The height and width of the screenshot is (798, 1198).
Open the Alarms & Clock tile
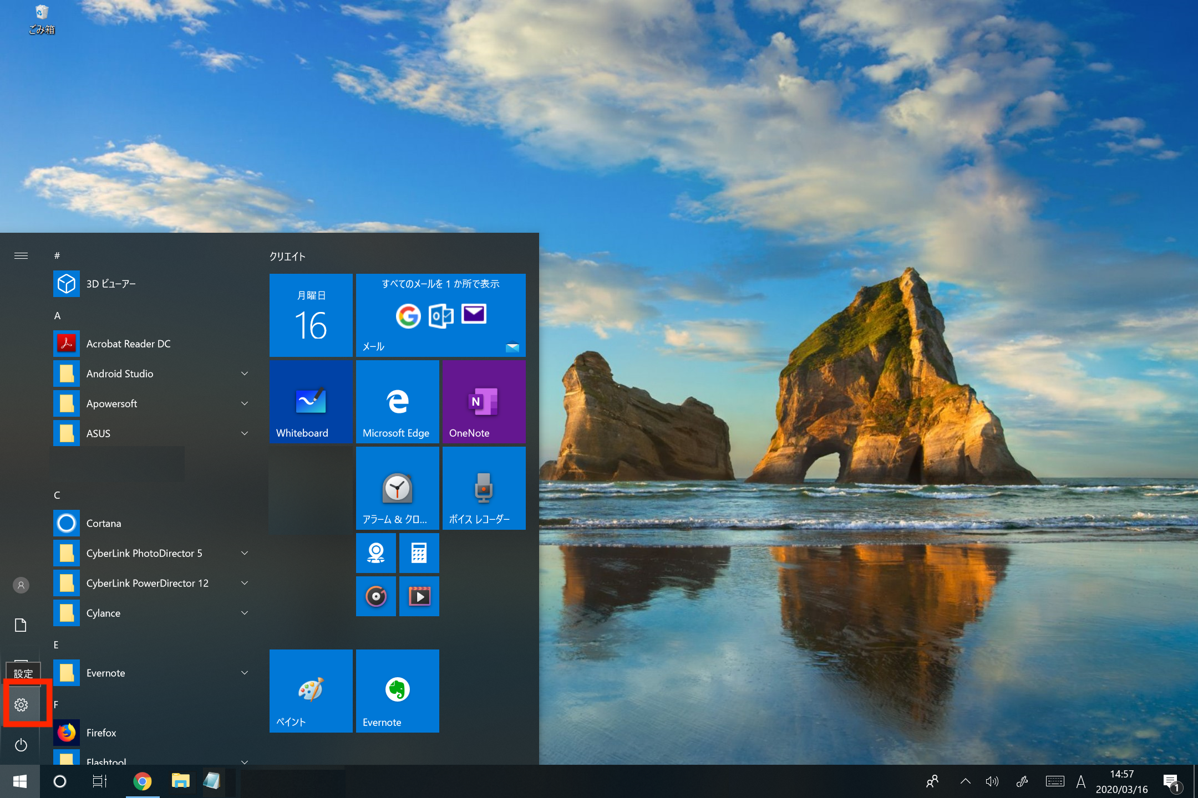pos(397,488)
